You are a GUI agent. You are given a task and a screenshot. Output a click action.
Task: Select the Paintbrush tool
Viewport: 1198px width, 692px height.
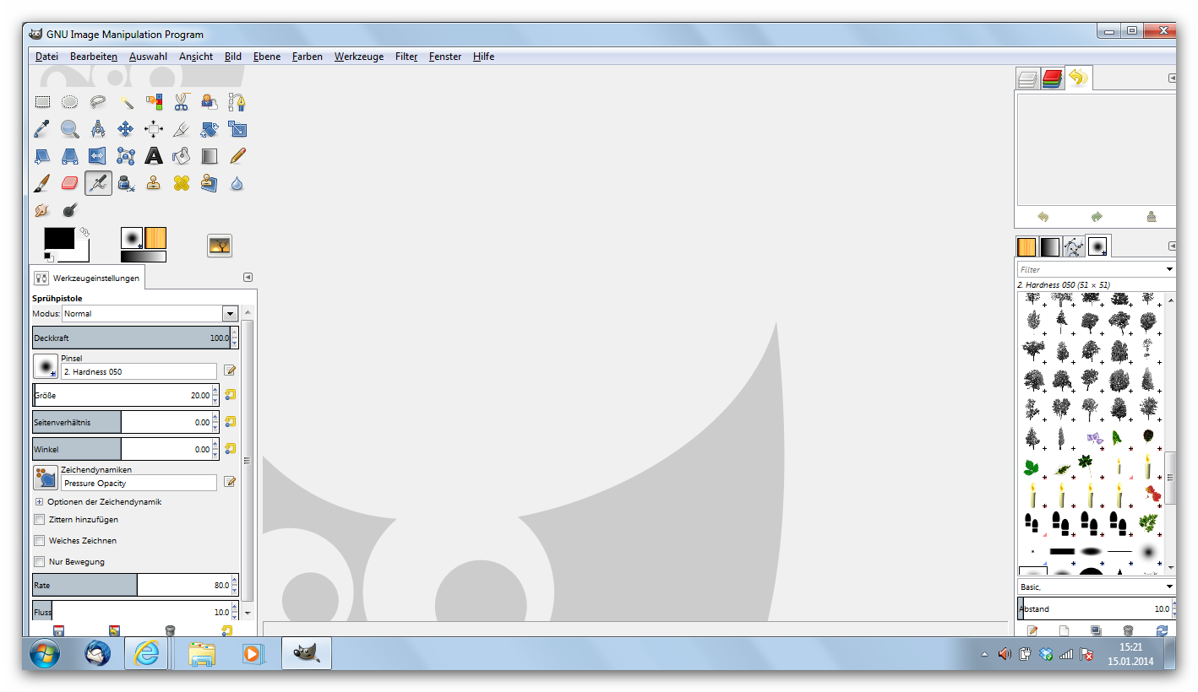42,183
